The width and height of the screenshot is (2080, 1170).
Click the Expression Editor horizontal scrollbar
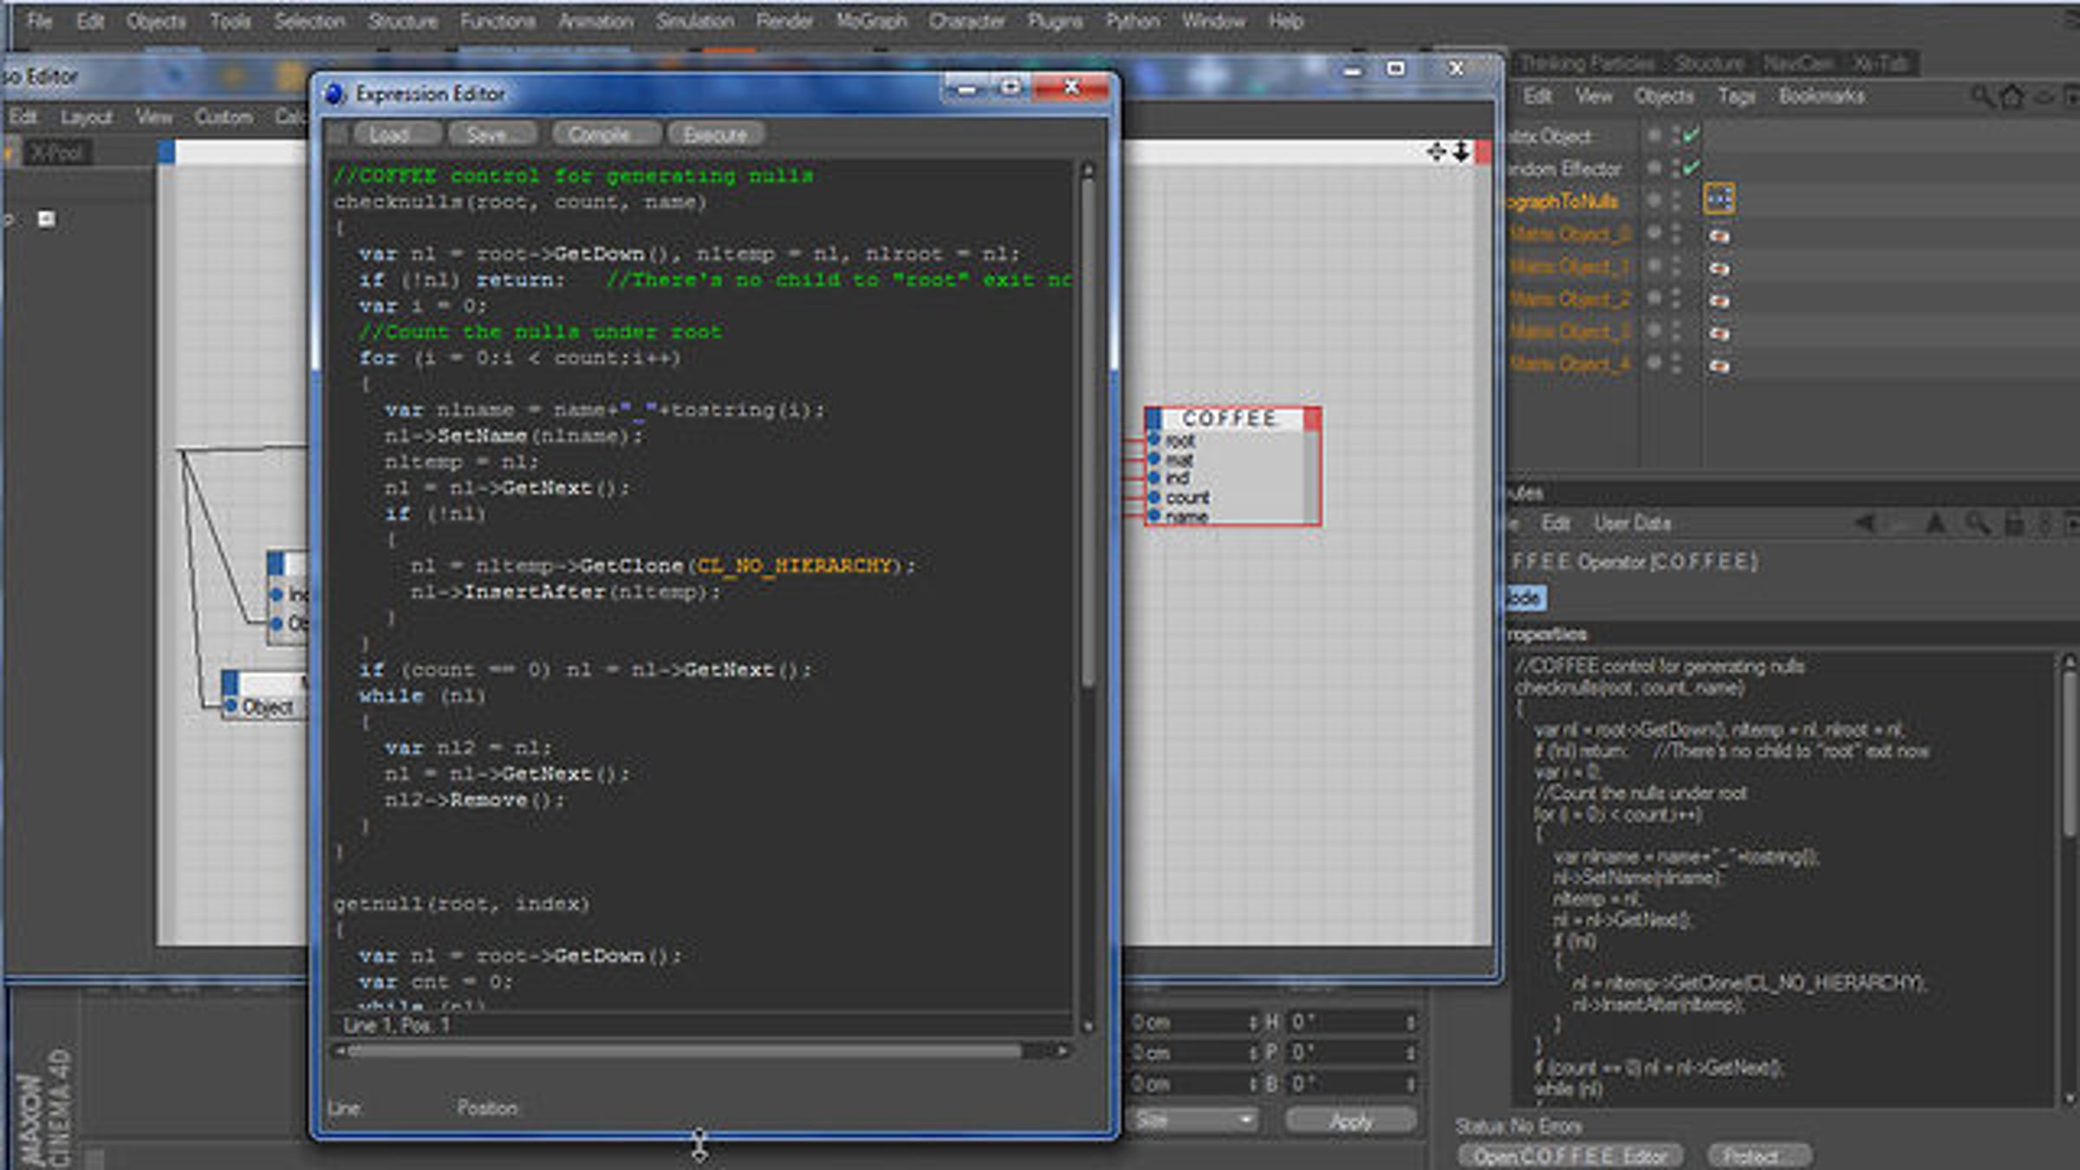(685, 1051)
